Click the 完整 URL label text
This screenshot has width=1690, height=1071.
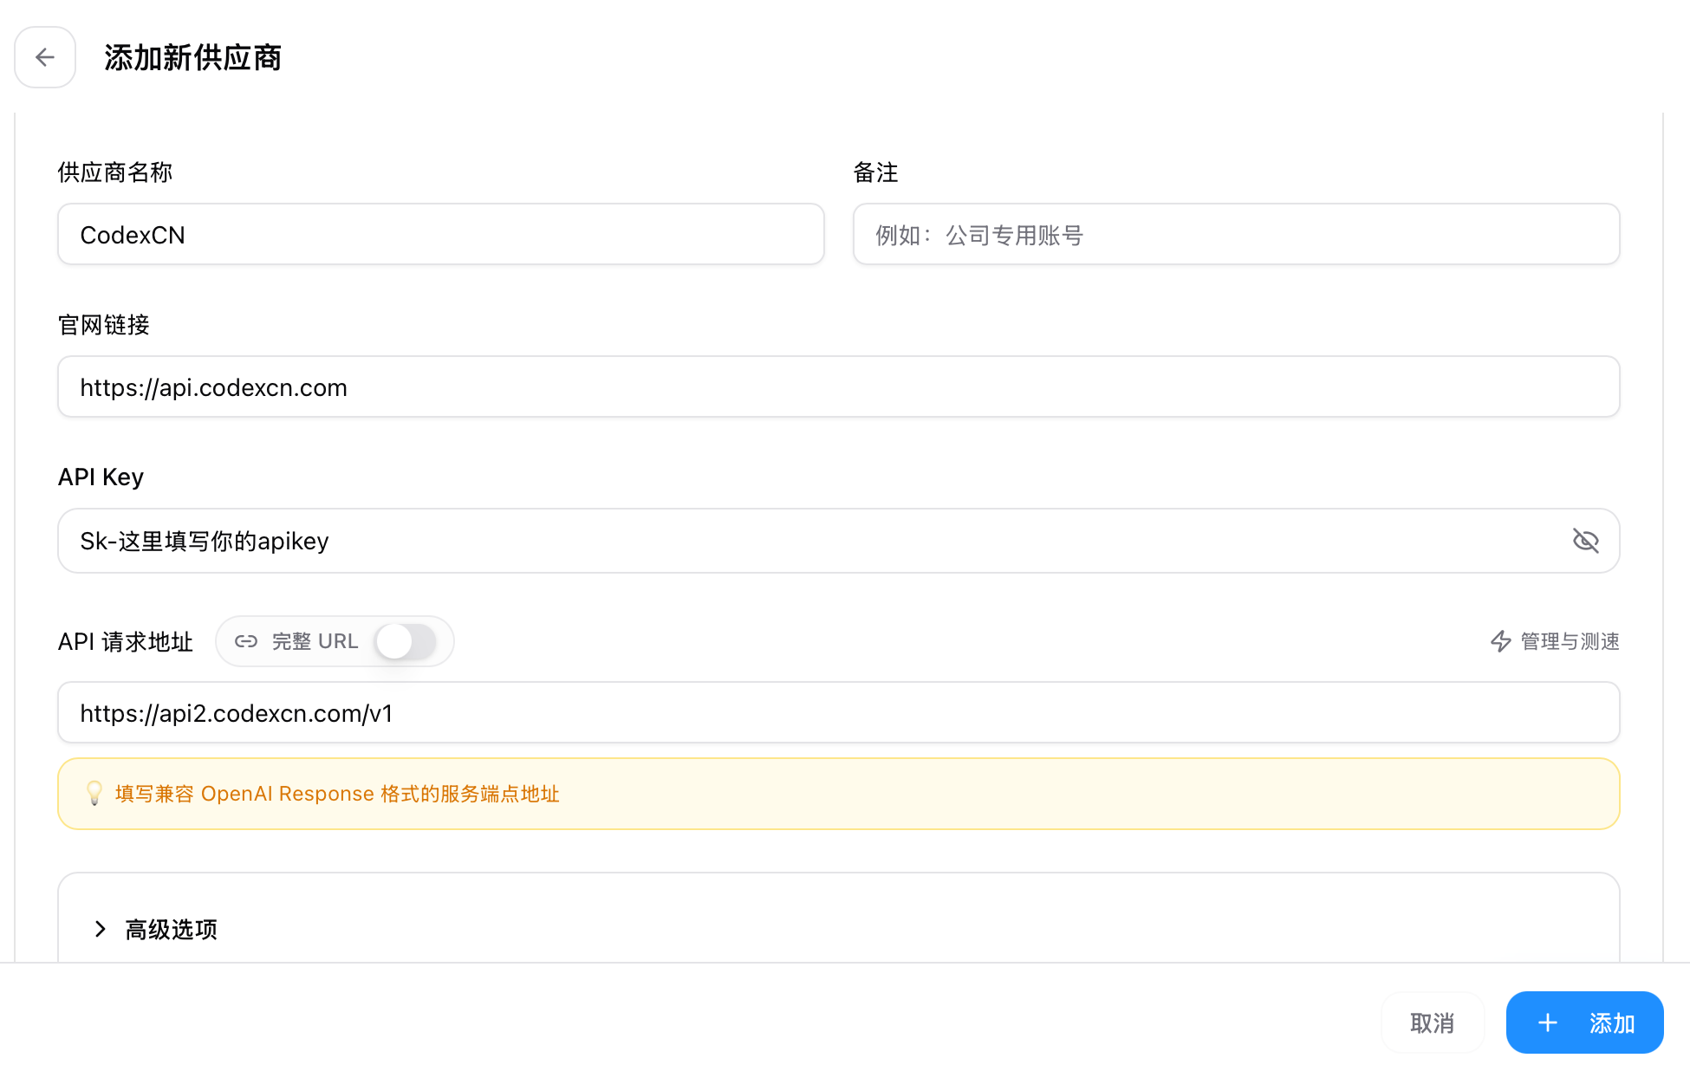point(315,641)
